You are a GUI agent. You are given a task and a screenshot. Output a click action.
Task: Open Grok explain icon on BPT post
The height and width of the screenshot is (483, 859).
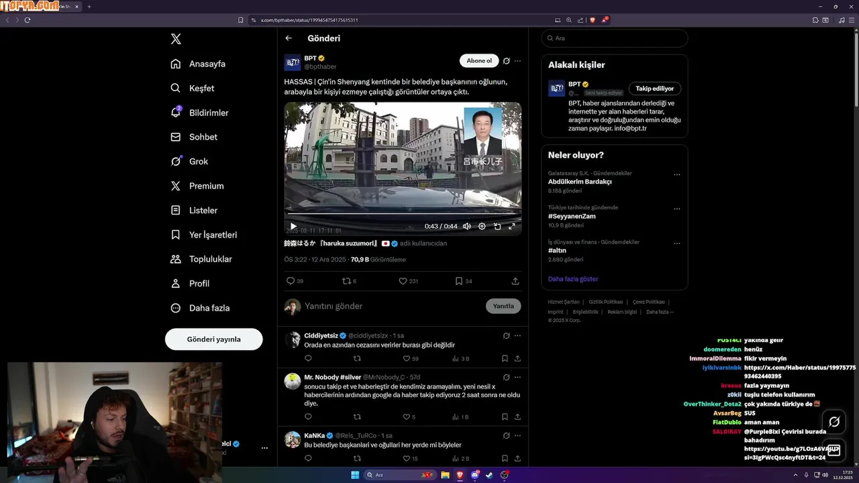[x=507, y=60]
